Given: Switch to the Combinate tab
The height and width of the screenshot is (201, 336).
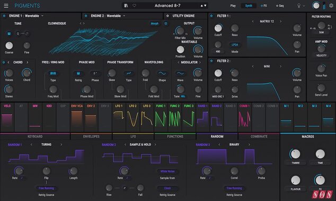Looking at the screenshot, I should click(x=259, y=136).
